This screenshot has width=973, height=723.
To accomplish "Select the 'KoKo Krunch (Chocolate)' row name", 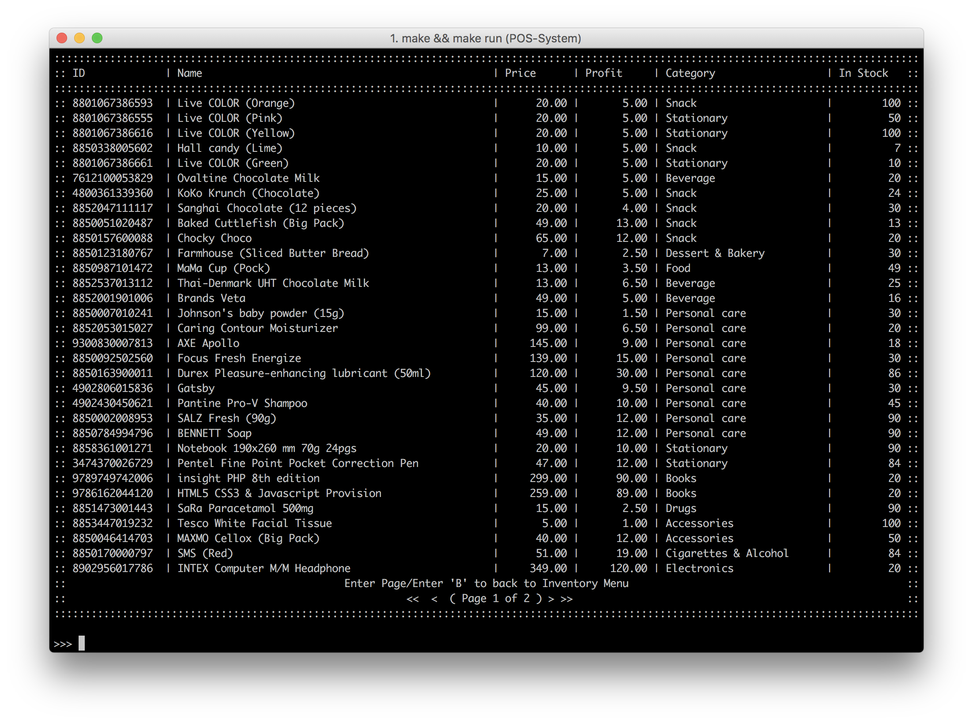I will click(x=249, y=193).
